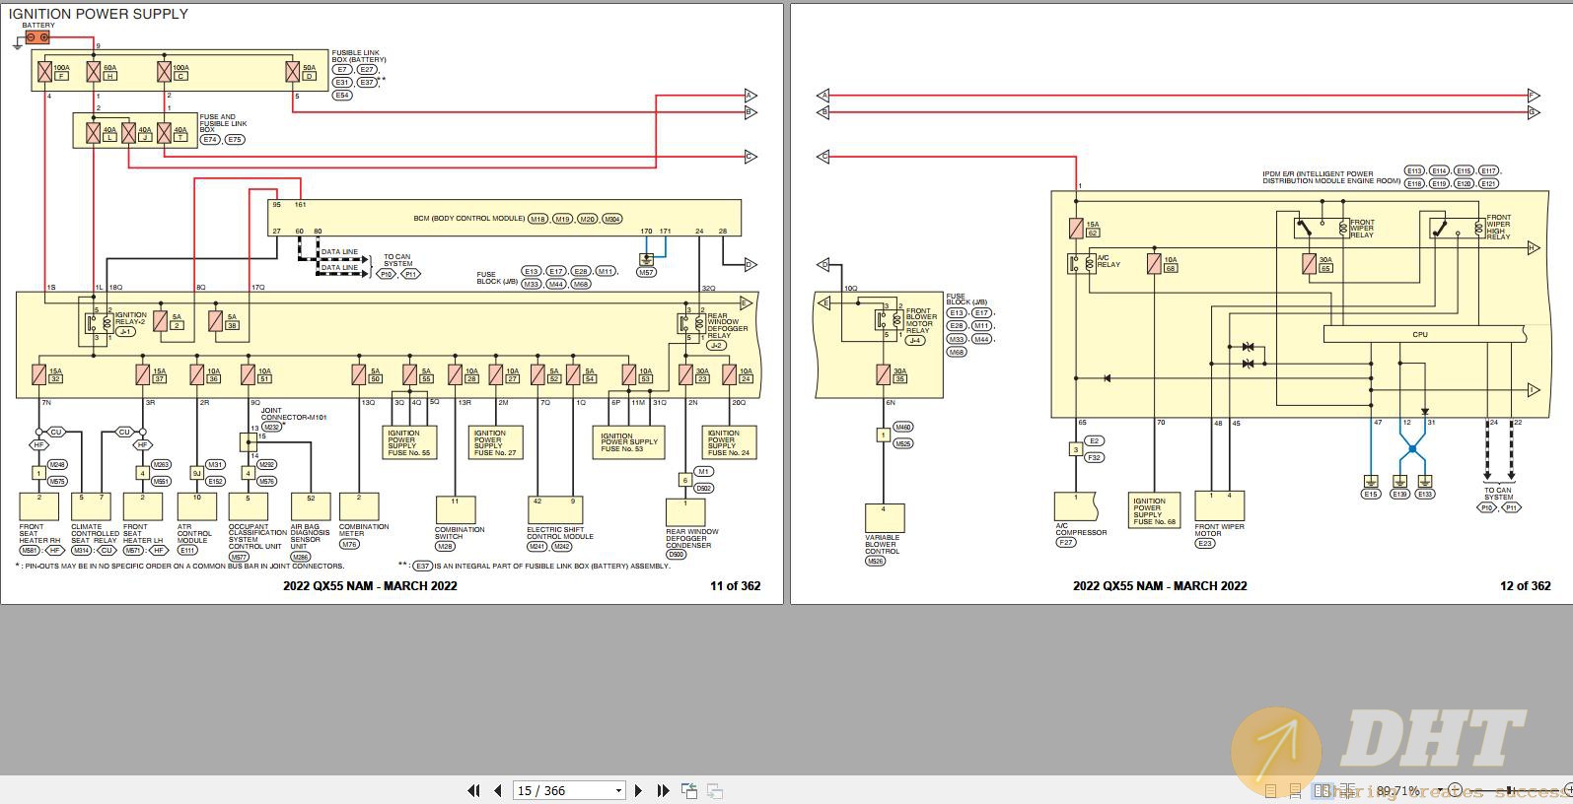Click the ATR CONTROL MODULE label
The height and width of the screenshot is (804, 1573).
coord(194,534)
